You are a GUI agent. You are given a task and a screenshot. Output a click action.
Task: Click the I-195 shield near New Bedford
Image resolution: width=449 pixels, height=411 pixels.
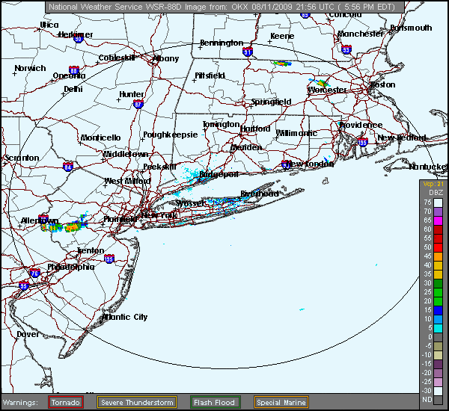pos(363,142)
